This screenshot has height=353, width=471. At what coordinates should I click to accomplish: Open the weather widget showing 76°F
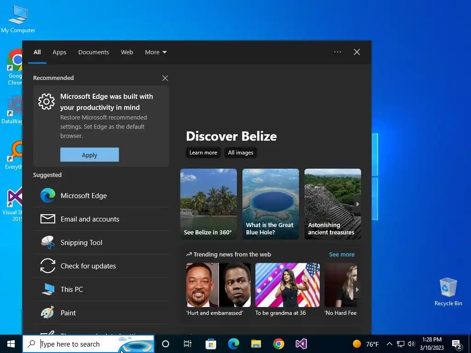(366, 344)
